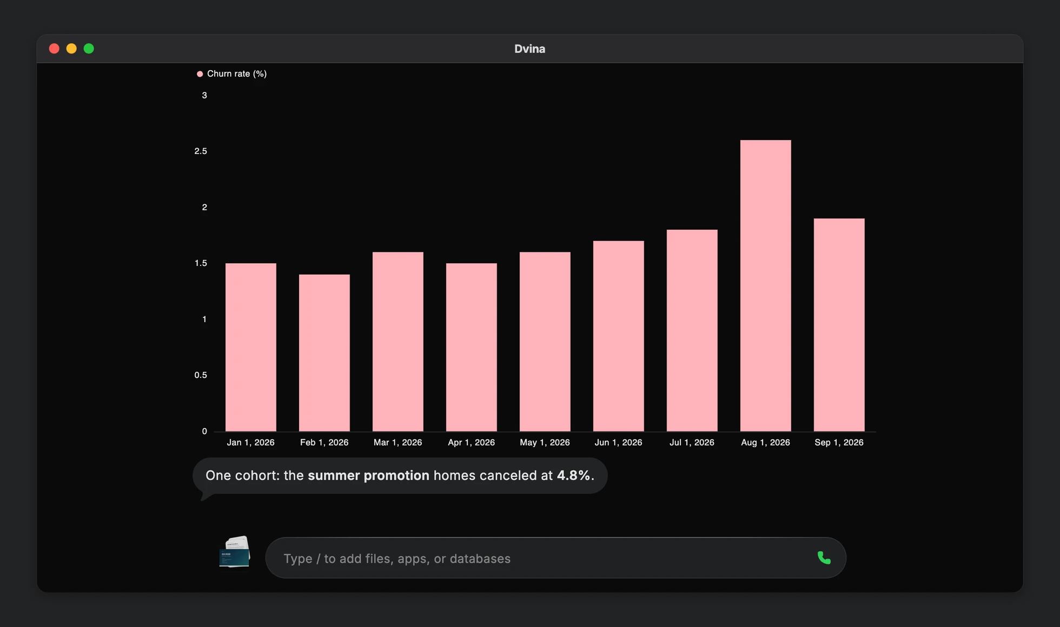Image resolution: width=1060 pixels, height=627 pixels.
Task: Click the summer promotion message bubble
Action: tap(400, 476)
